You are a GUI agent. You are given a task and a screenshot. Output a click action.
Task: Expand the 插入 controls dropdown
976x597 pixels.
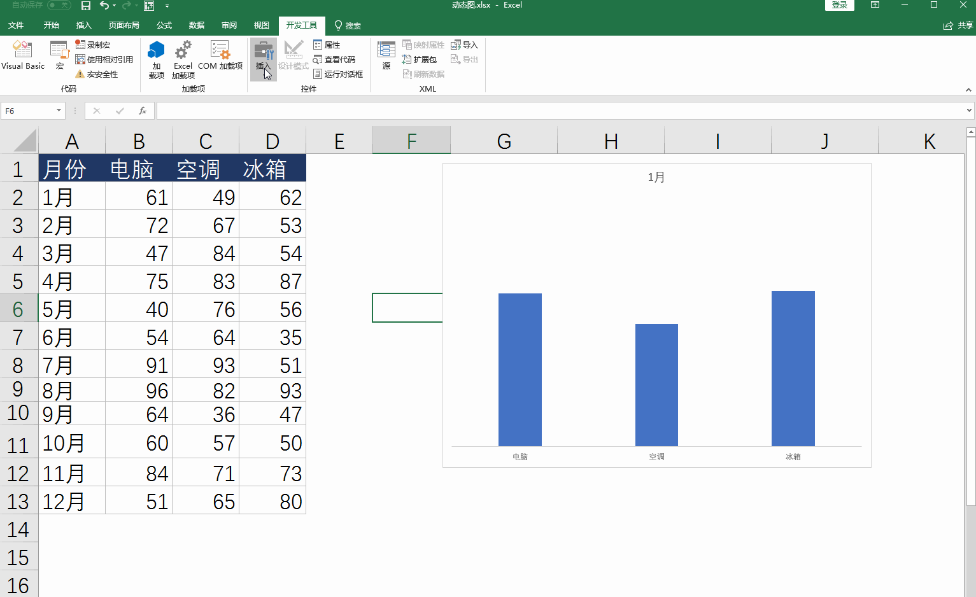263,59
